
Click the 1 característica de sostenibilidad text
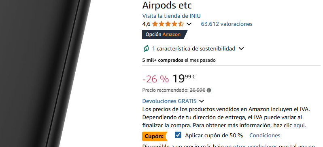click(x=193, y=49)
